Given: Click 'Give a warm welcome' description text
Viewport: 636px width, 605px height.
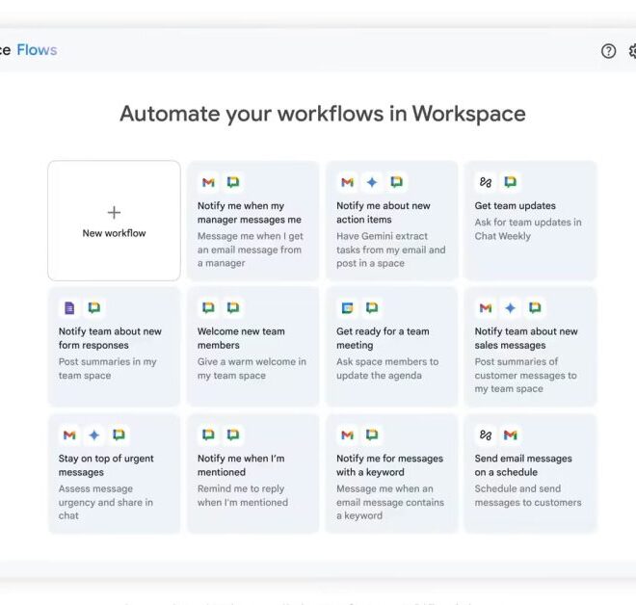Looking at the screenshot, I should pyautogui.click(x=252, y=368).
